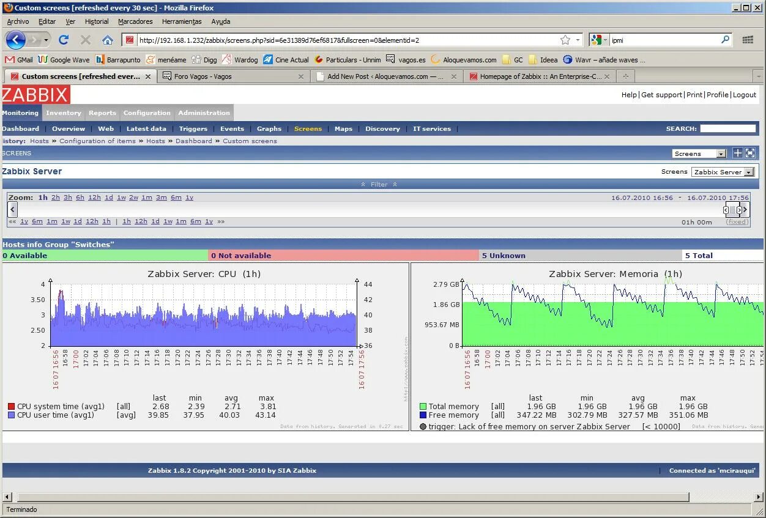The image size is (766, 518).
Task: Bookmark this page with the star icon
Action: point(565,40)
